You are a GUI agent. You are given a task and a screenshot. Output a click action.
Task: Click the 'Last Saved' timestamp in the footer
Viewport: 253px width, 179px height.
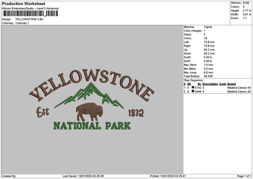pos(83,176)
